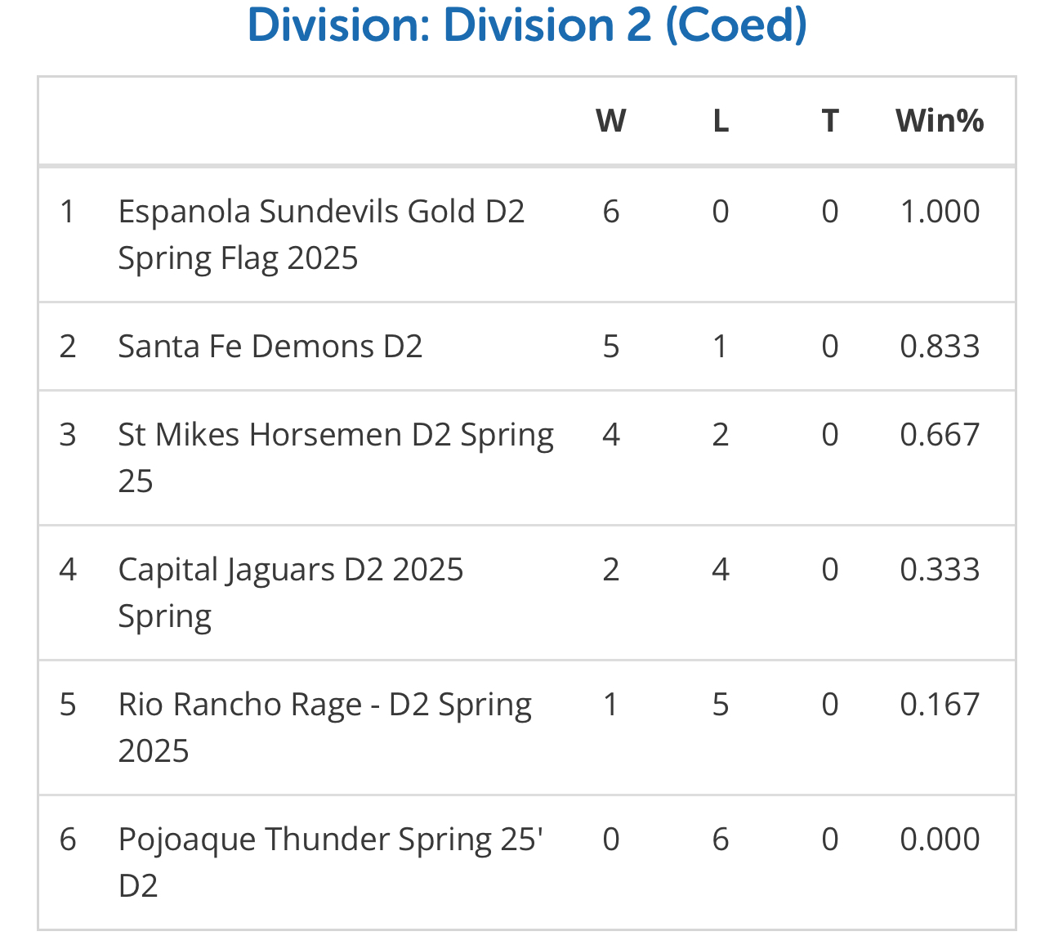Click the 1.000 win percentage value

940,212
